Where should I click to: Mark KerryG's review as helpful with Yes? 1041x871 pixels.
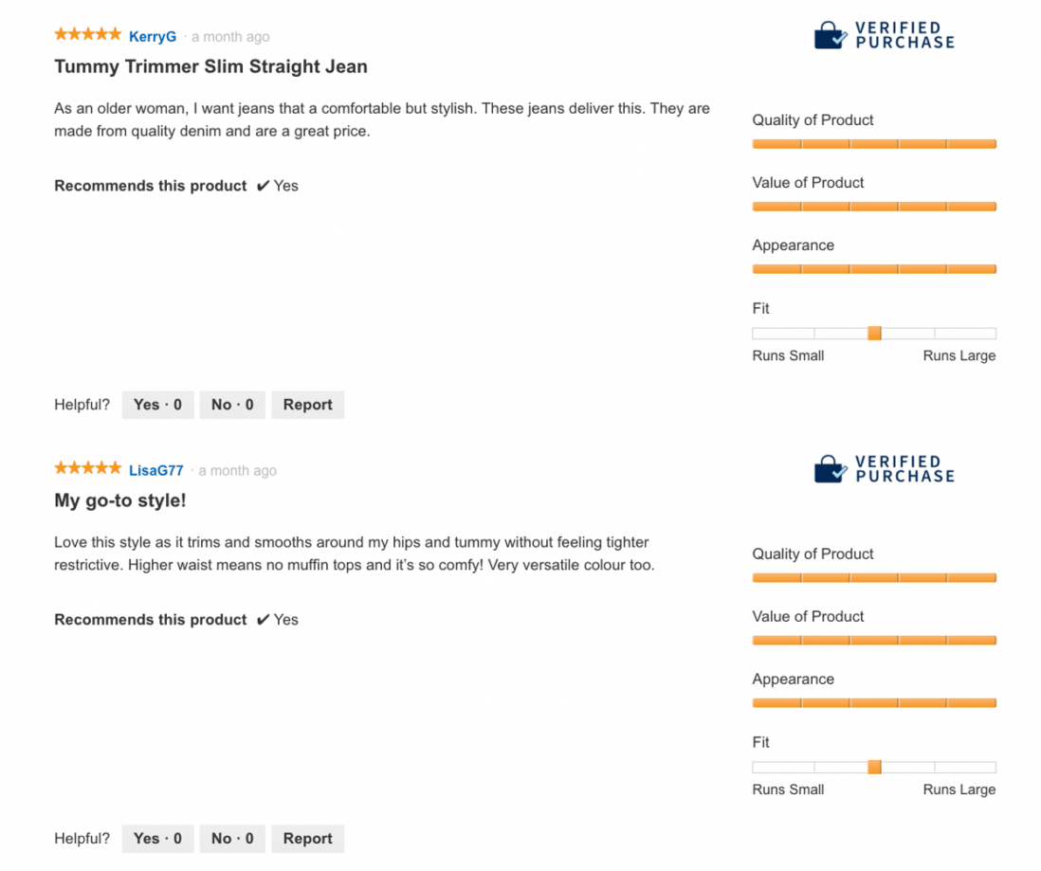157,405
